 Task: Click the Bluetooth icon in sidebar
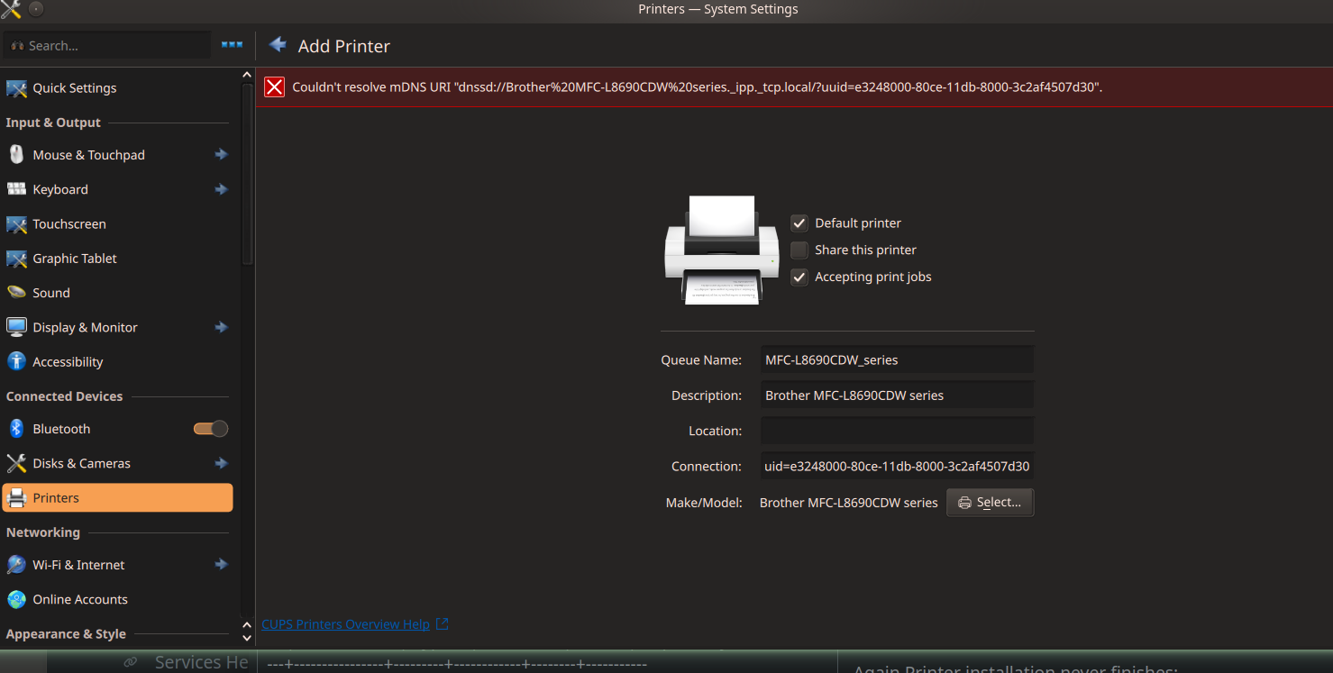point(16,429)
